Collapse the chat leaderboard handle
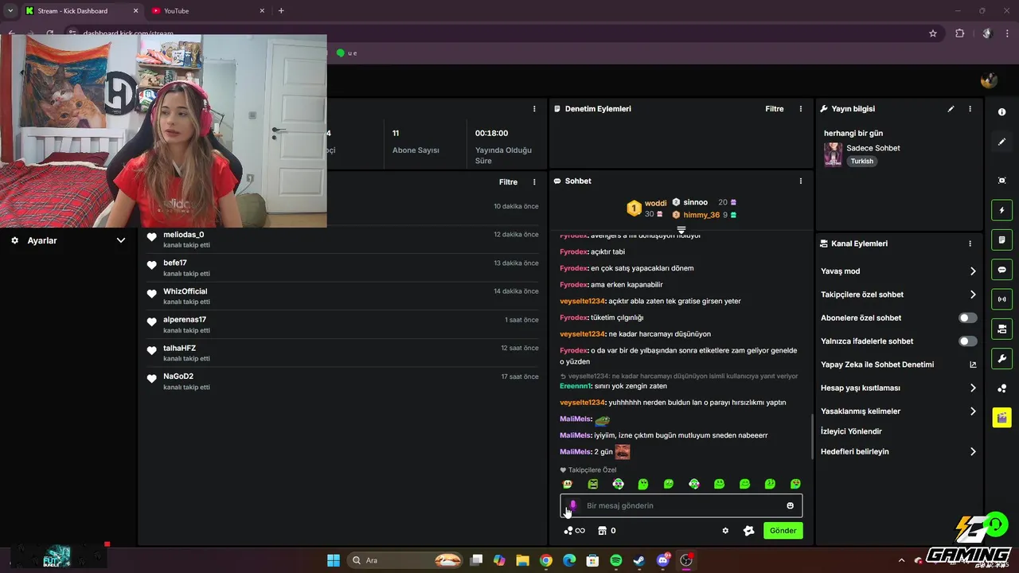 681,230
